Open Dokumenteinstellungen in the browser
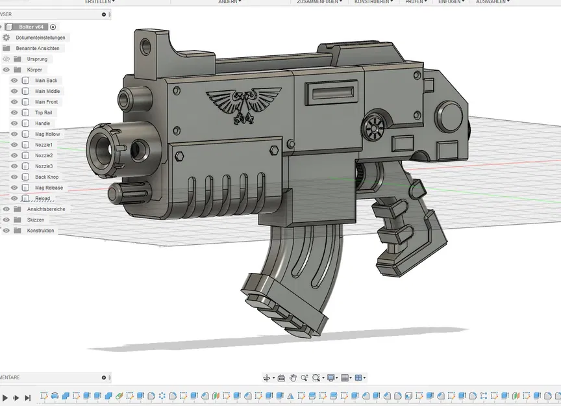The width and height of the screenshot is (561, 406). click(39, 38)
